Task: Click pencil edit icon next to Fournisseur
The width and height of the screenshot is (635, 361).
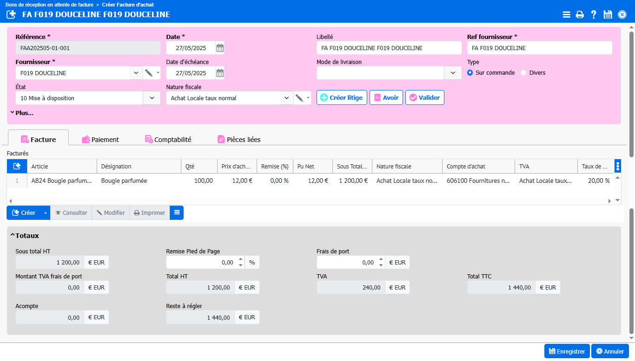Action: (149, 73)
